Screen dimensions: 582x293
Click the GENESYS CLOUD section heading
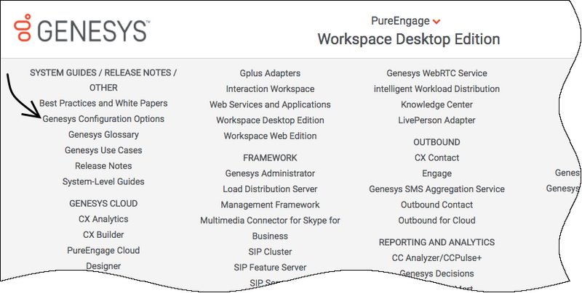pos(103,204)
